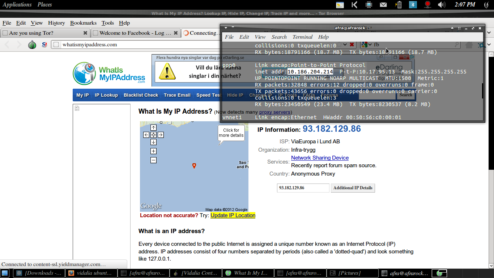Image resolution: width=494 pixels, height=278 pixels.
Task: Switch to Downloads window in taskbar
Action: point(39,273)
